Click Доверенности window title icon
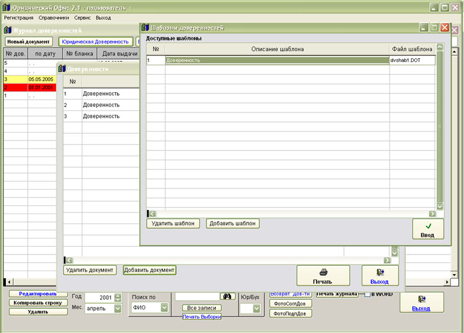This screenshot has width=464, height=333. point(61,69)
